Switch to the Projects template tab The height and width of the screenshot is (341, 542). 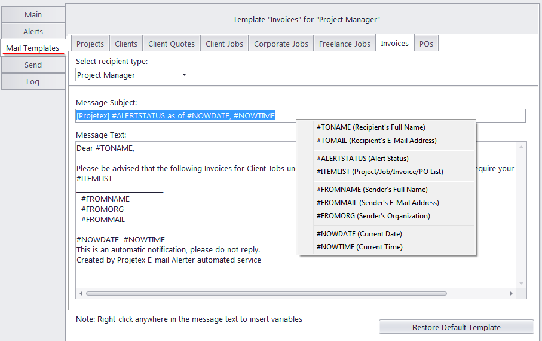pos(90,44)
